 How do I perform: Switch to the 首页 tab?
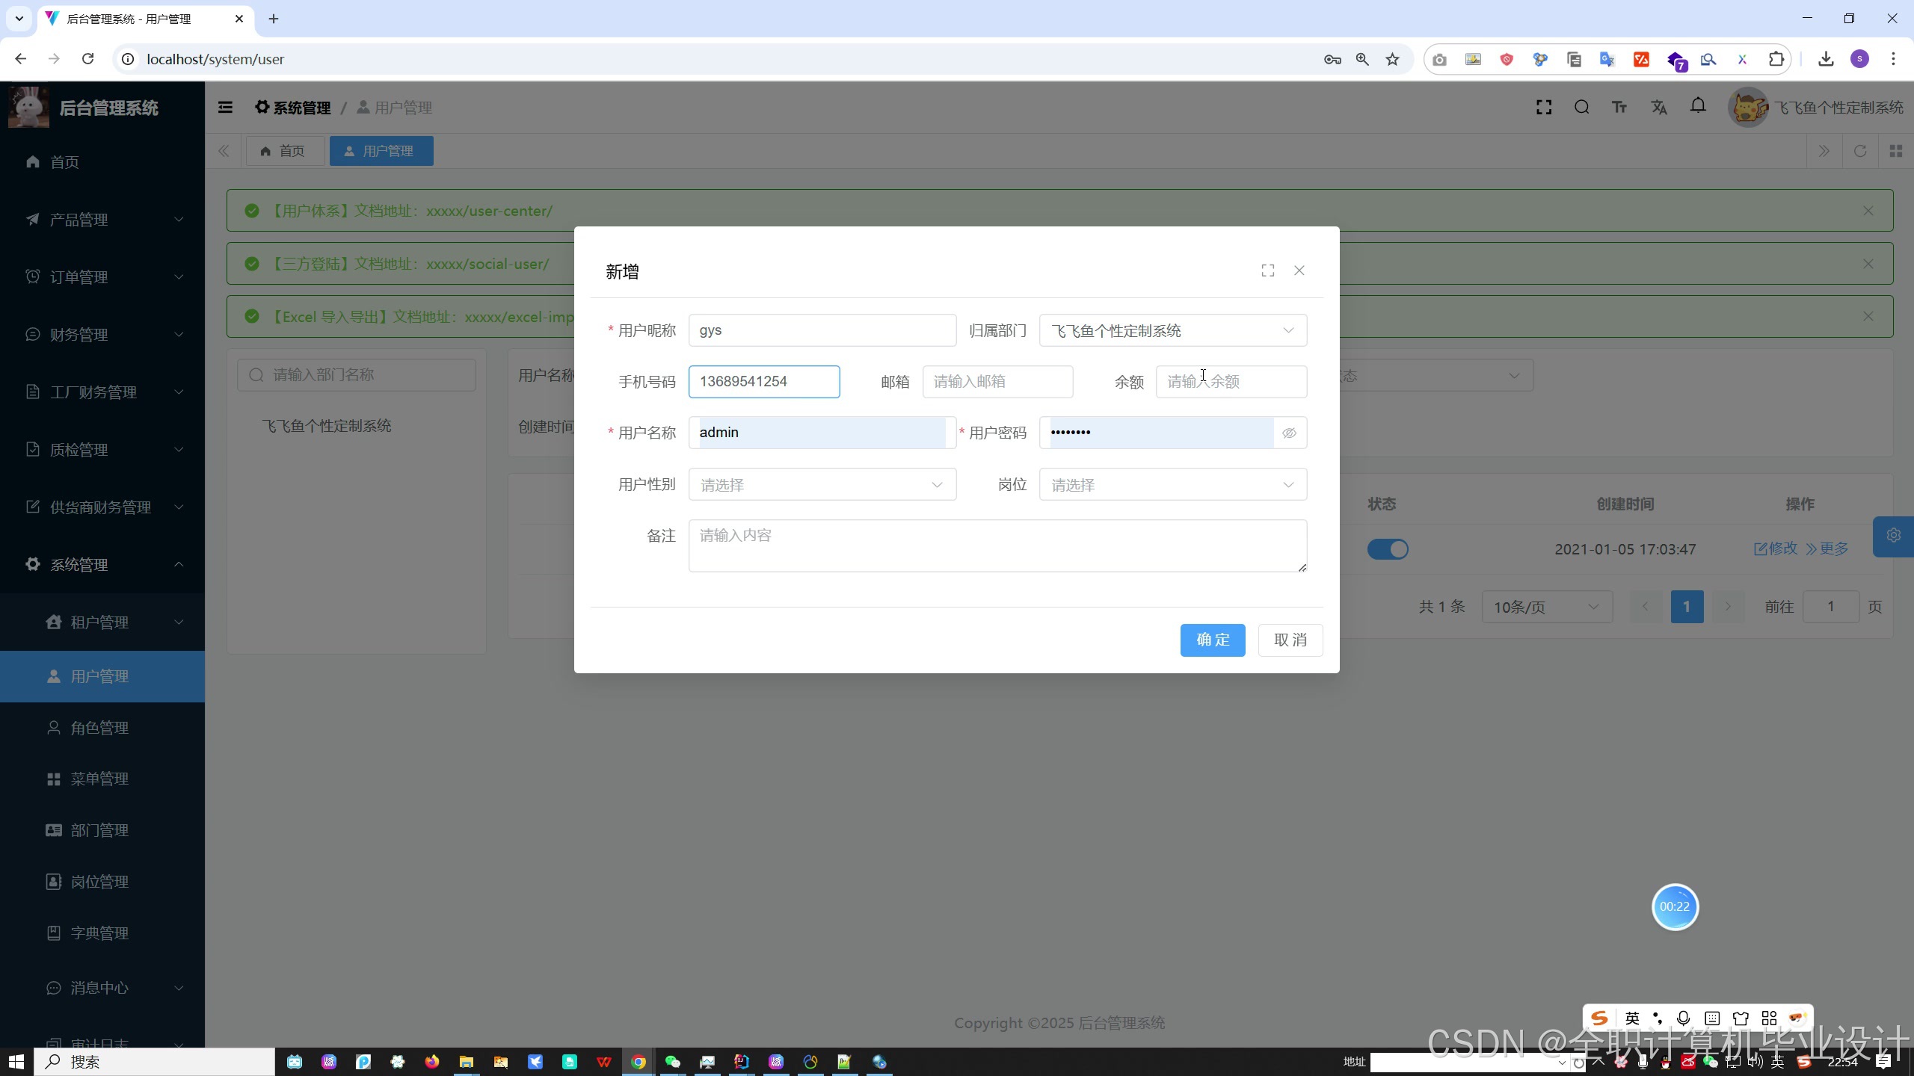click(x=284, y=151)
